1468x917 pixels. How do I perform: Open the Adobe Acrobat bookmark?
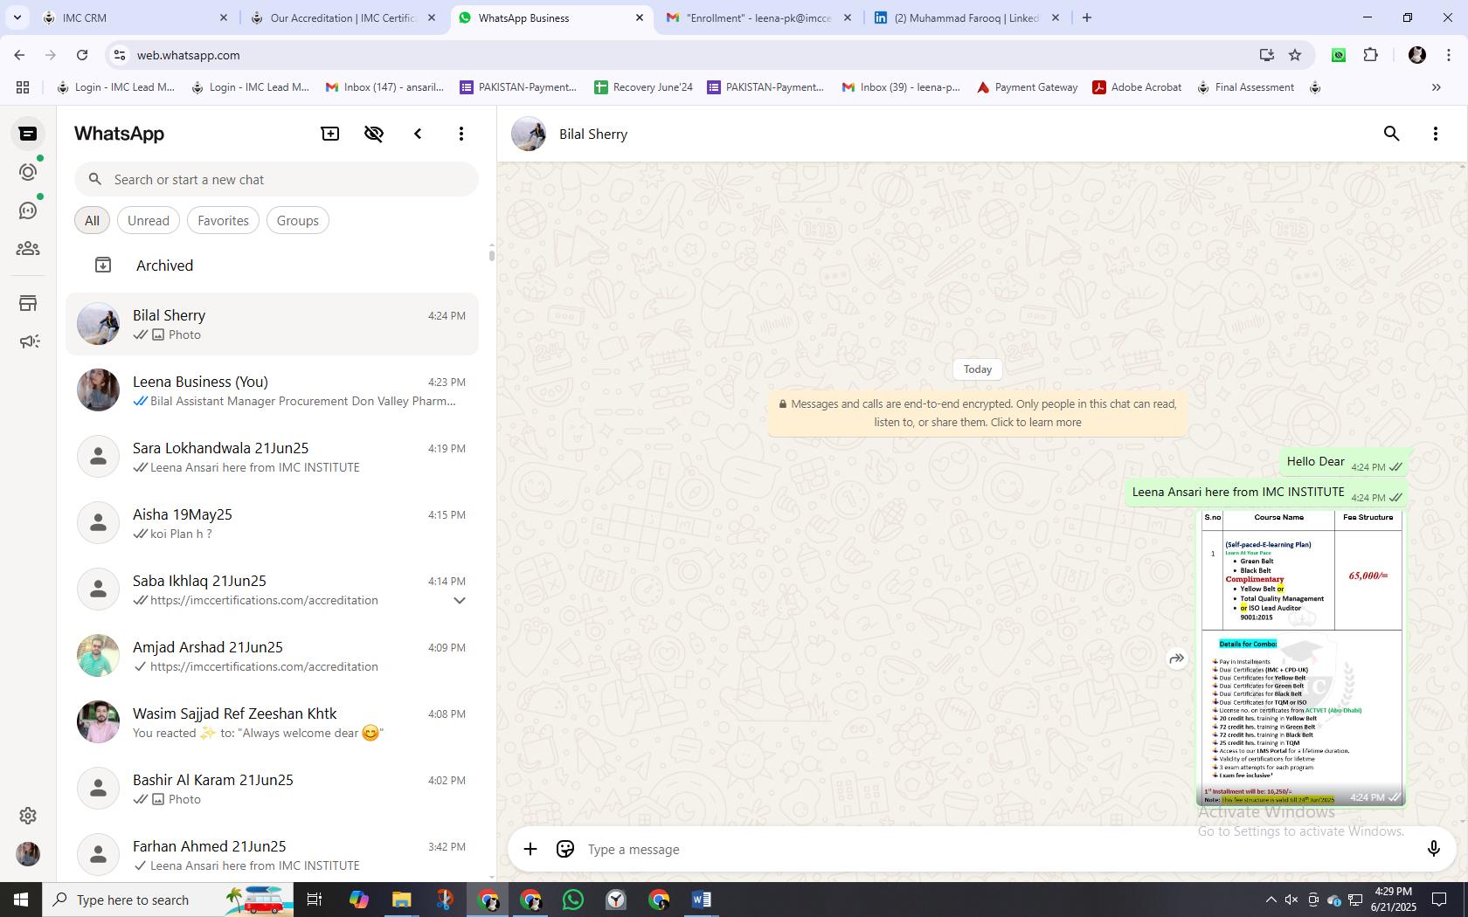(1137, 87)
